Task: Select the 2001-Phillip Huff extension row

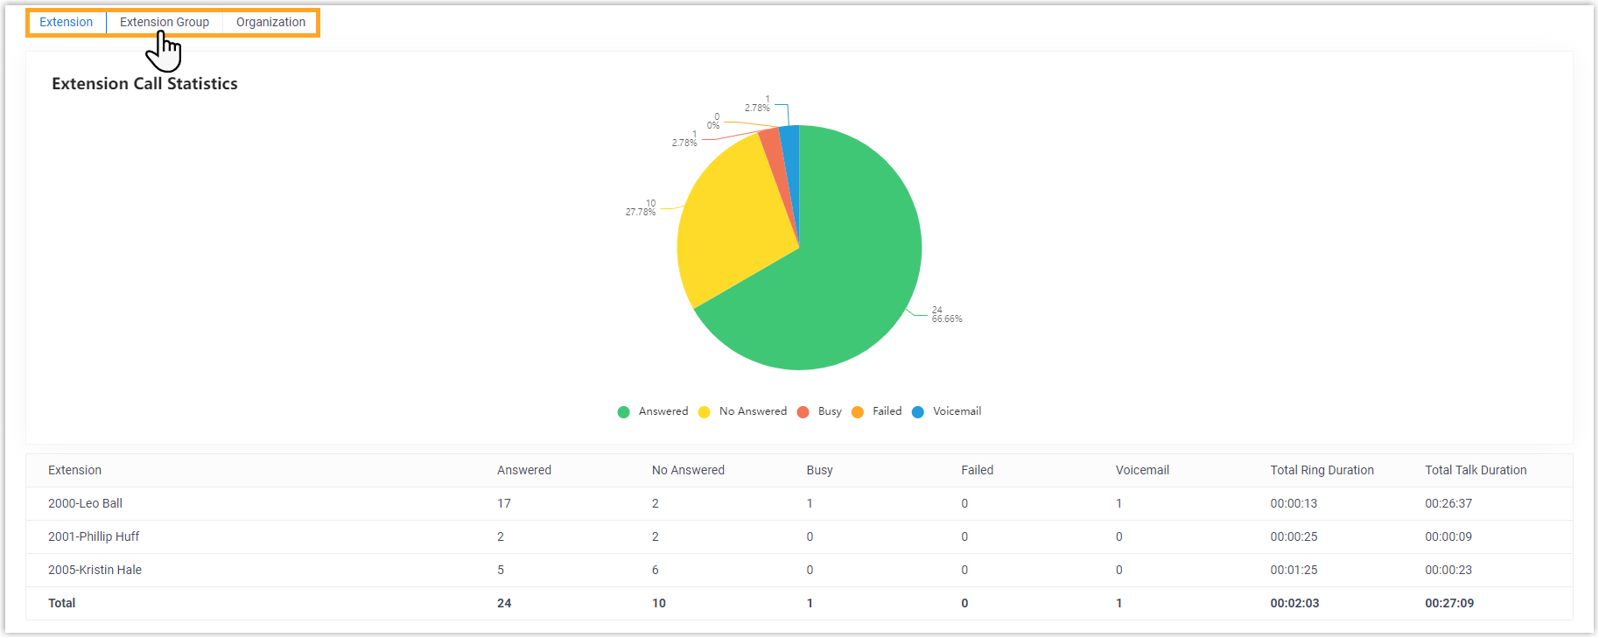Action: coord(94,536)
